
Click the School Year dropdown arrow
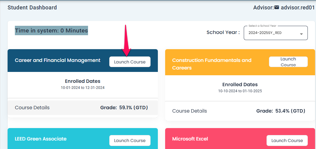(x=301, y=34)
